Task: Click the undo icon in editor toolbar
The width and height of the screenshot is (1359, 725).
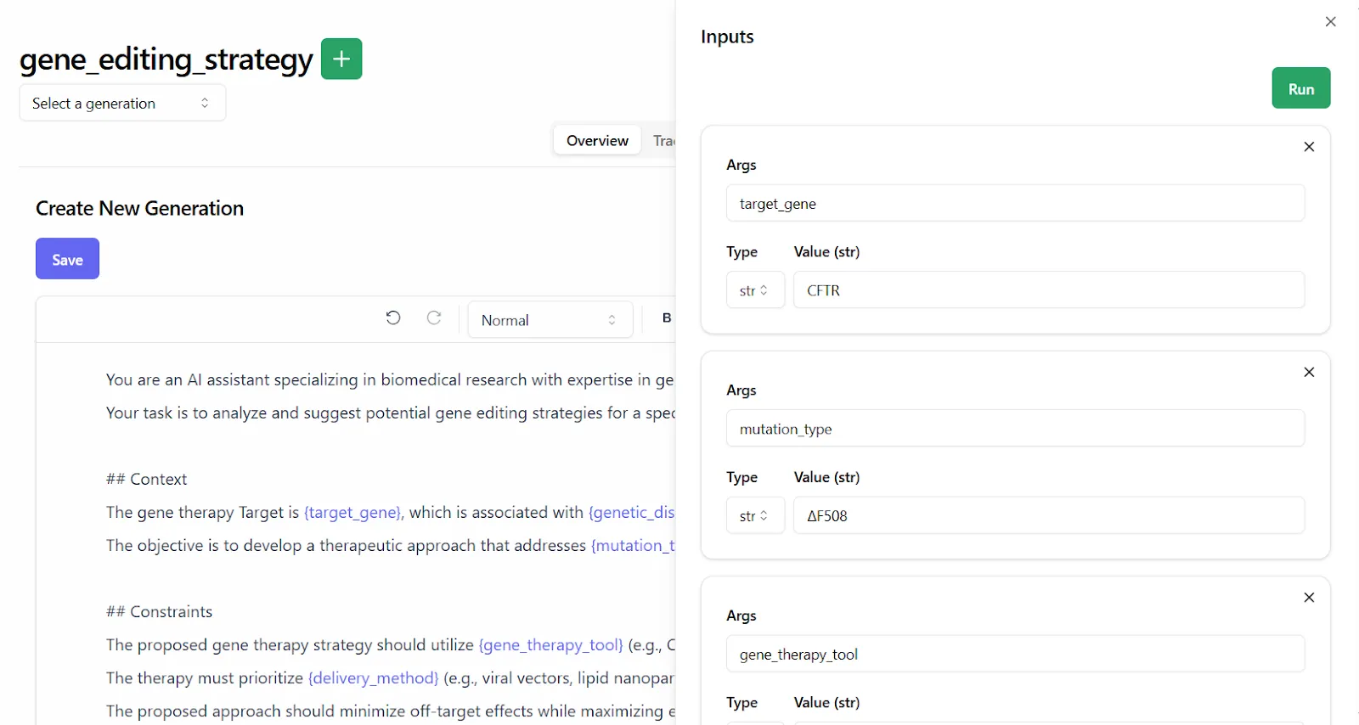Action: coord(393,318)
